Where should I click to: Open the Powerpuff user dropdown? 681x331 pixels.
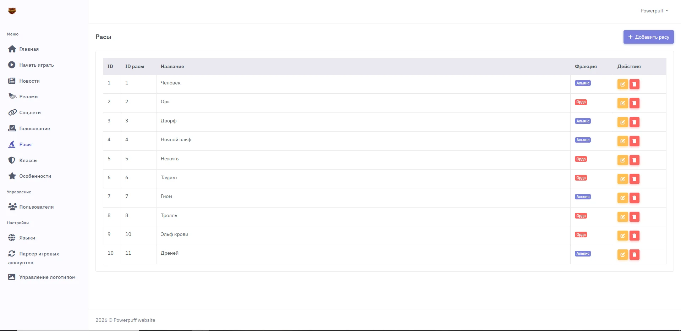(654, 11)
